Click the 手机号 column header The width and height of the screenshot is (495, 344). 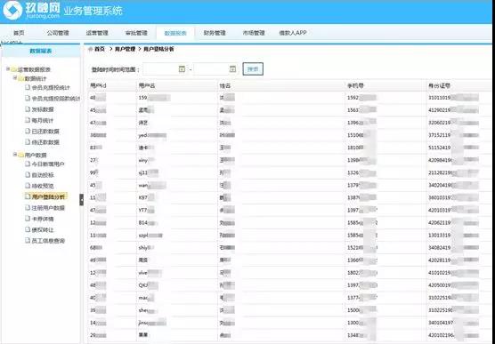pyautogui.click(x=355, y=85)
